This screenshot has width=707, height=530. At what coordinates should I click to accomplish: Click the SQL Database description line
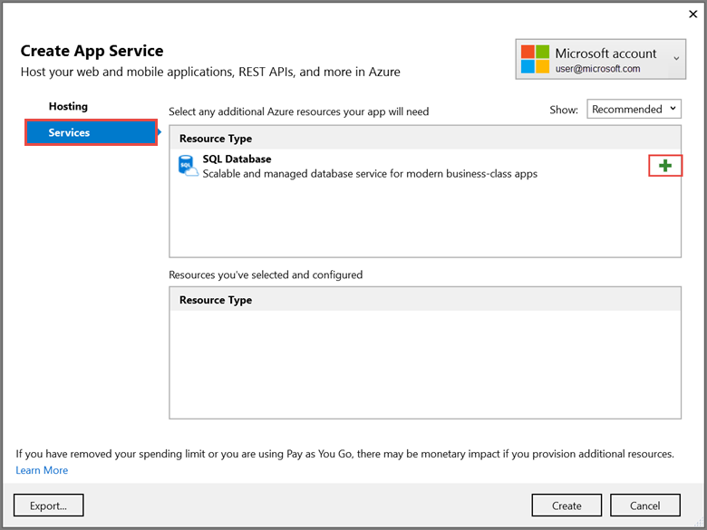(370, 174)
